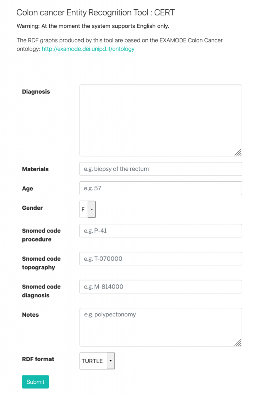Submit the form with Submit button

point(35,382)
